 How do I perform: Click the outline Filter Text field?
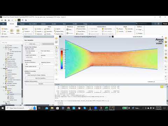pyautogui.click(x=11, y=42)
